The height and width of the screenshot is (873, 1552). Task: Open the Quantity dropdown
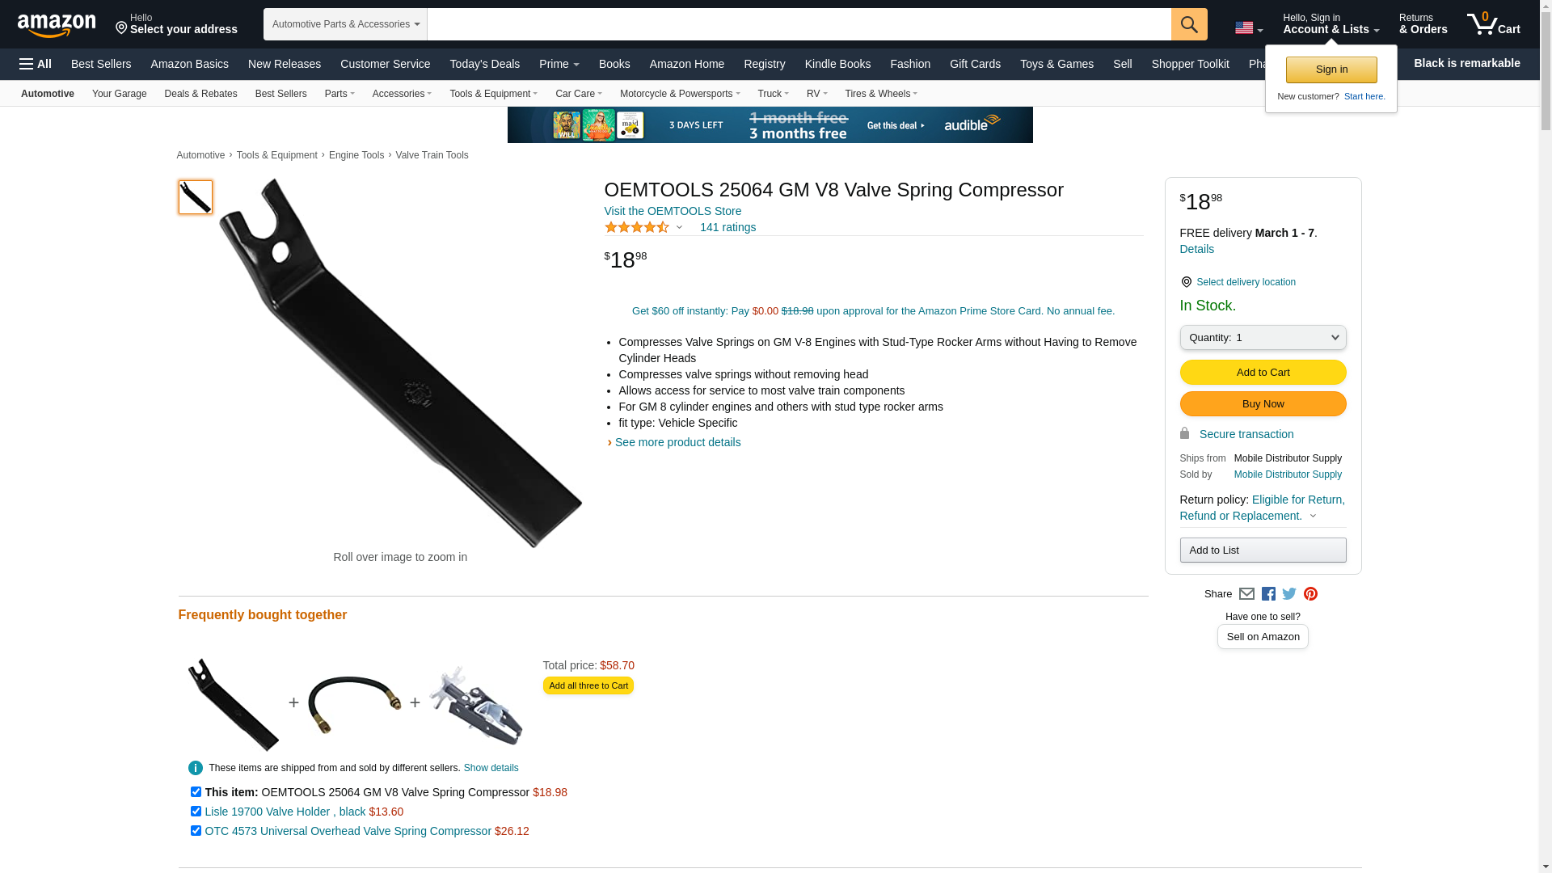click(1263, 338)
